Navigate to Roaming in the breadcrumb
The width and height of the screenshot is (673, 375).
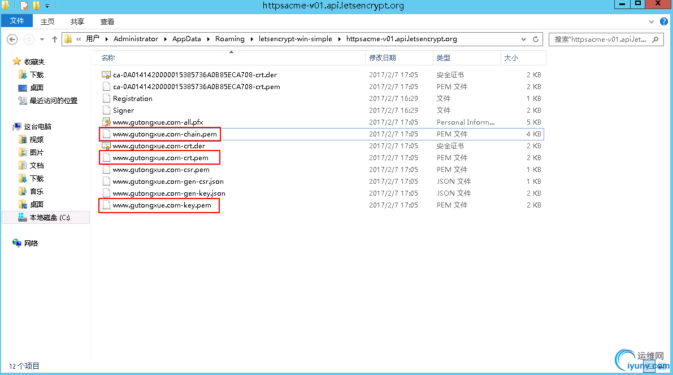coord(229,38)
